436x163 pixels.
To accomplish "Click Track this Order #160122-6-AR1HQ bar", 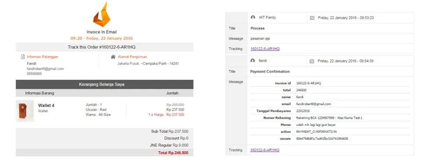I will click(105, 47).
